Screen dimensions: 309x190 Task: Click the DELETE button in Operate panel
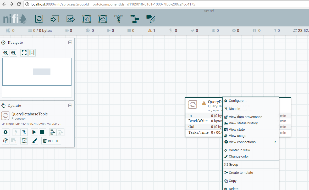click(x=51, y=141)
